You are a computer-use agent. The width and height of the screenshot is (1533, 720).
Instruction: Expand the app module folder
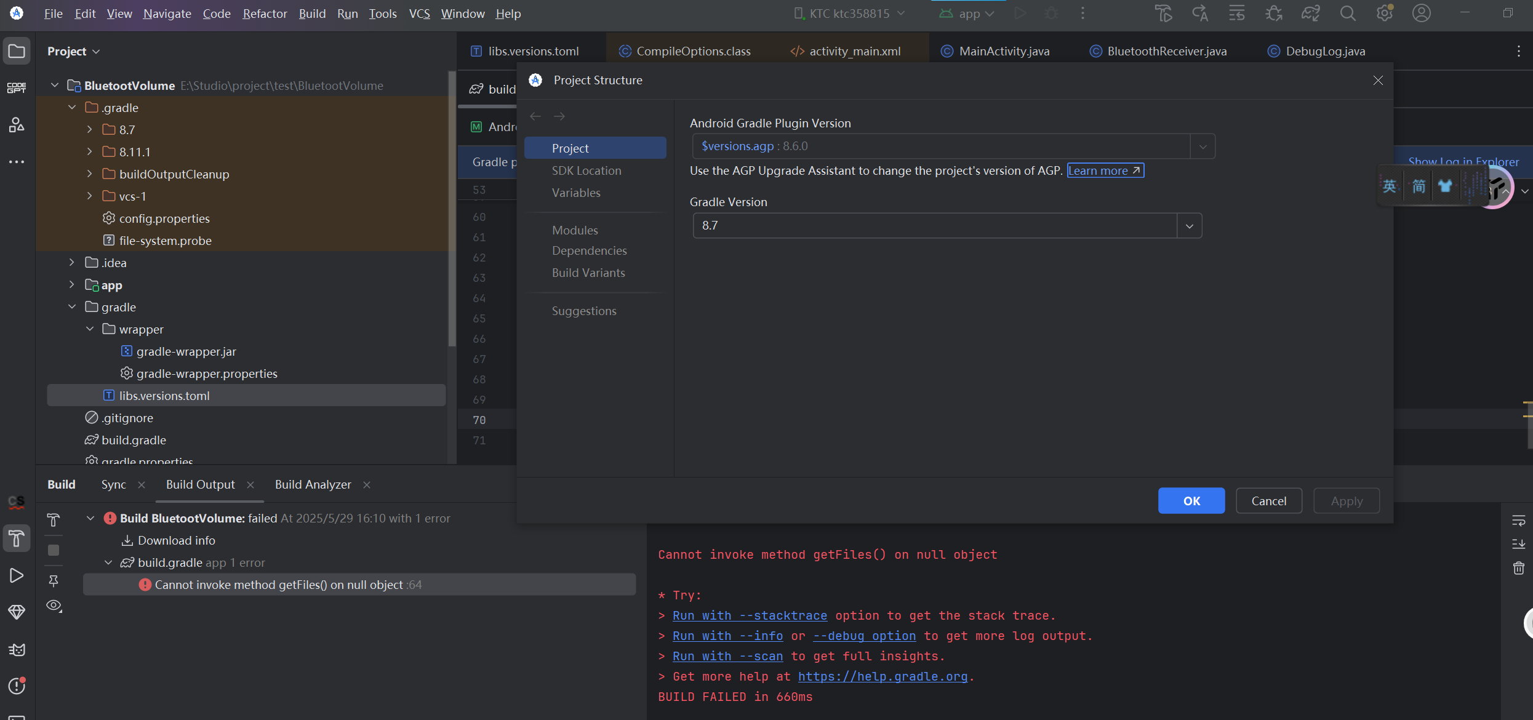pos(72,284)
